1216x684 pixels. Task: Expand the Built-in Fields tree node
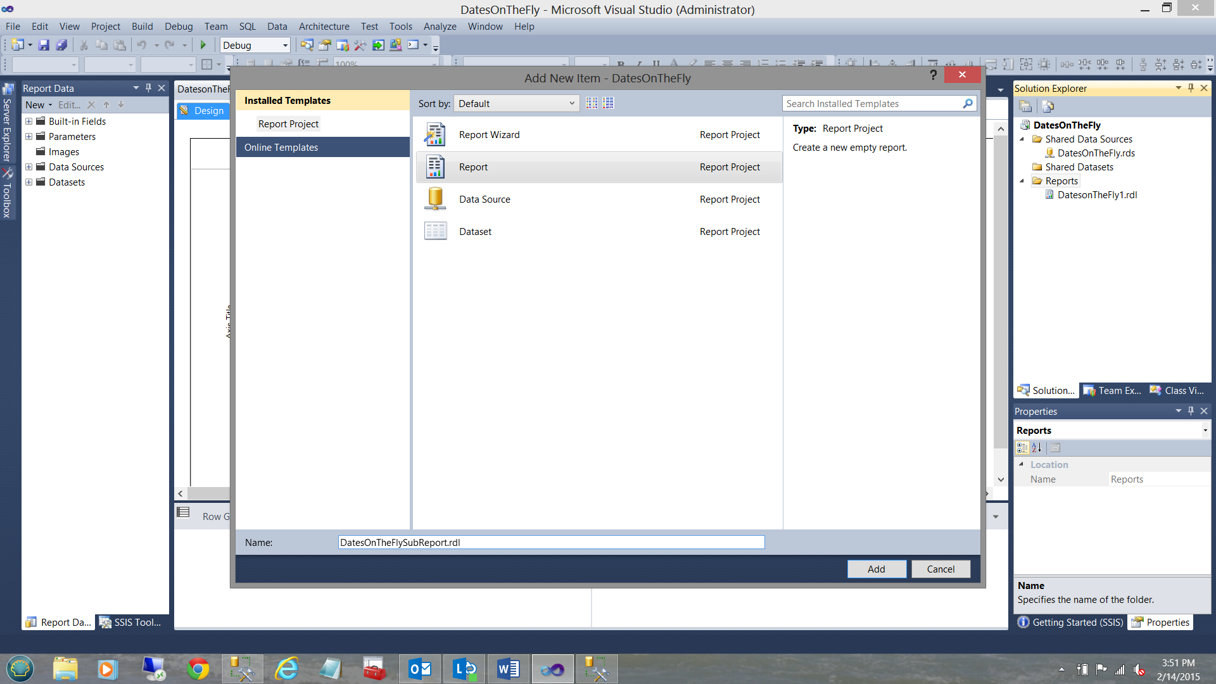(x=28, y=121)
